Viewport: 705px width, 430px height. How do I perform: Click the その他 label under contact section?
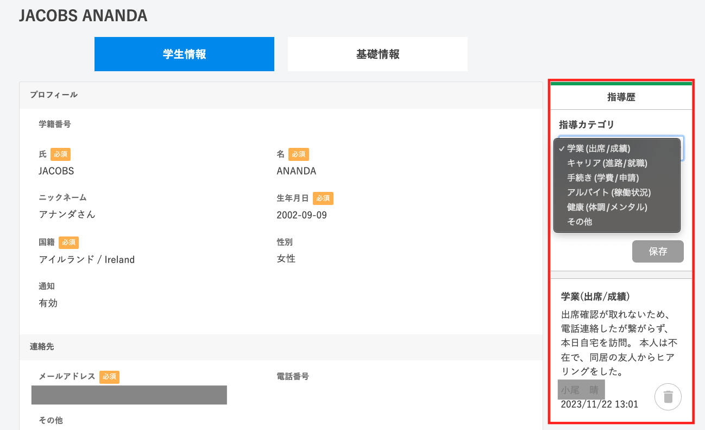click(51, 420)
